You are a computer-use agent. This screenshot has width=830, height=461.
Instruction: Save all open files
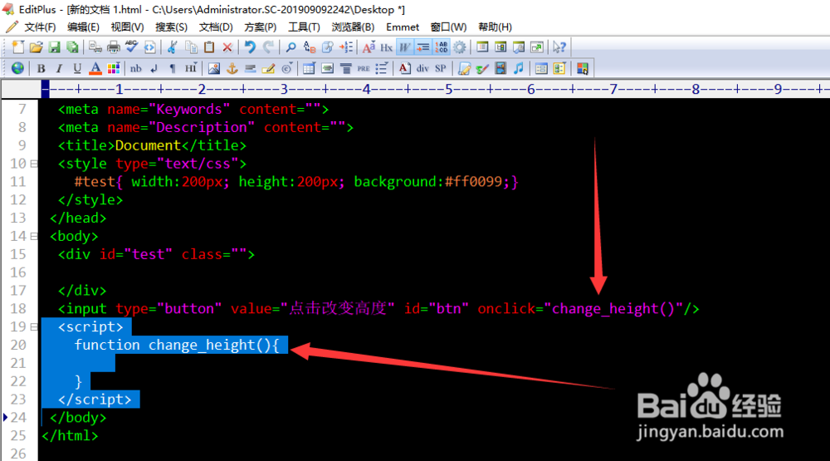click(x=72, y=47)
